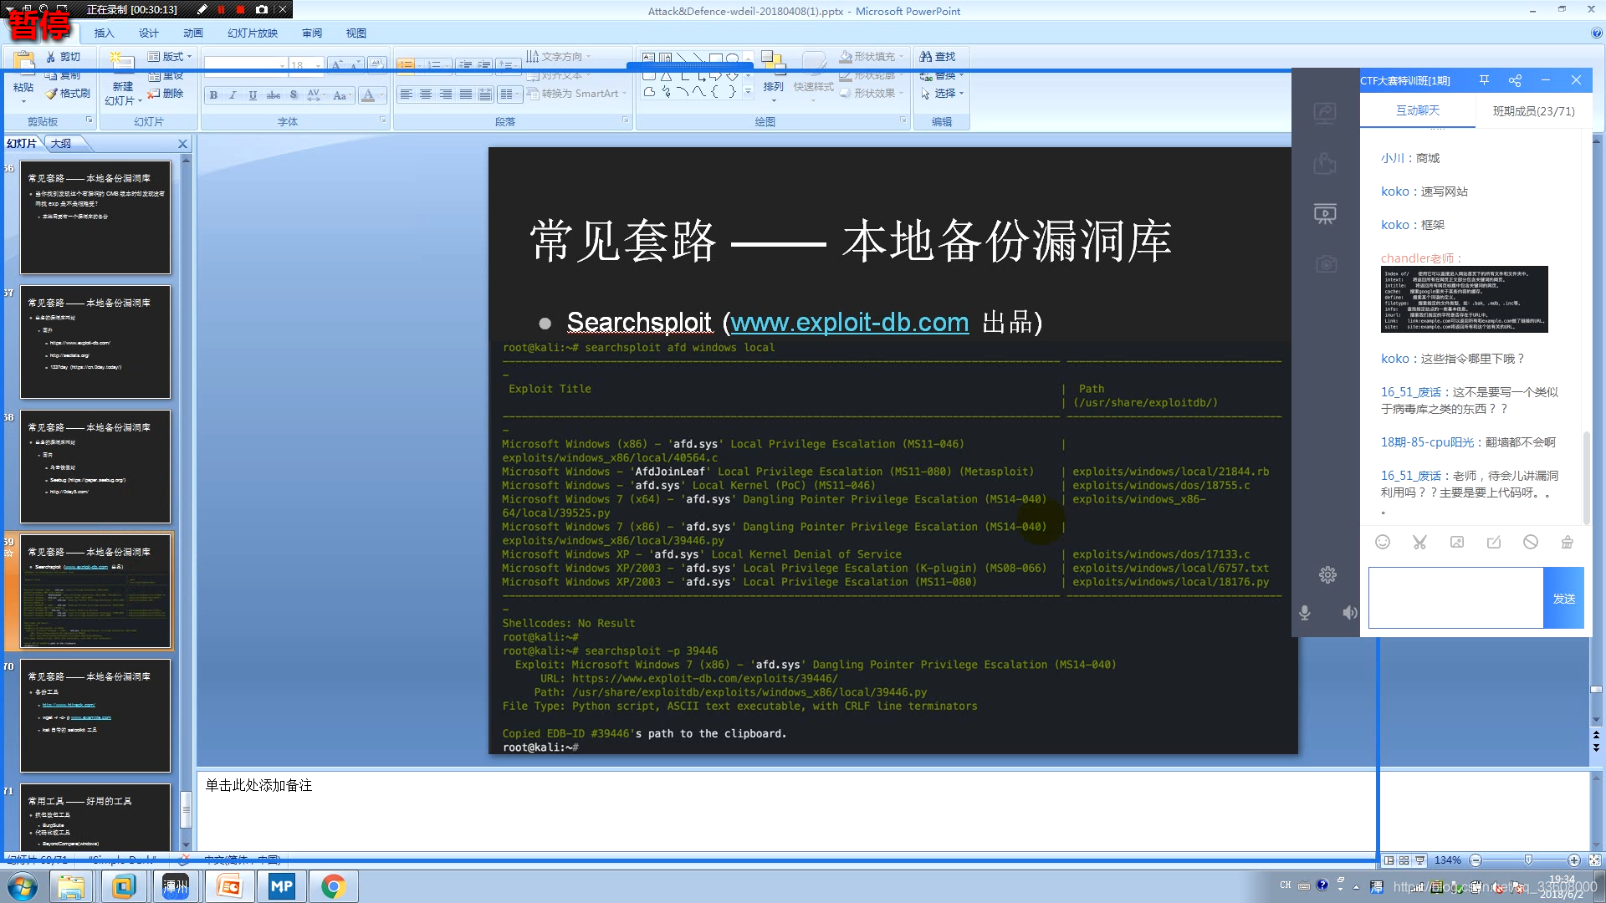
Task: Click the speaker volume icon
Action: (x=1349, y=613)
